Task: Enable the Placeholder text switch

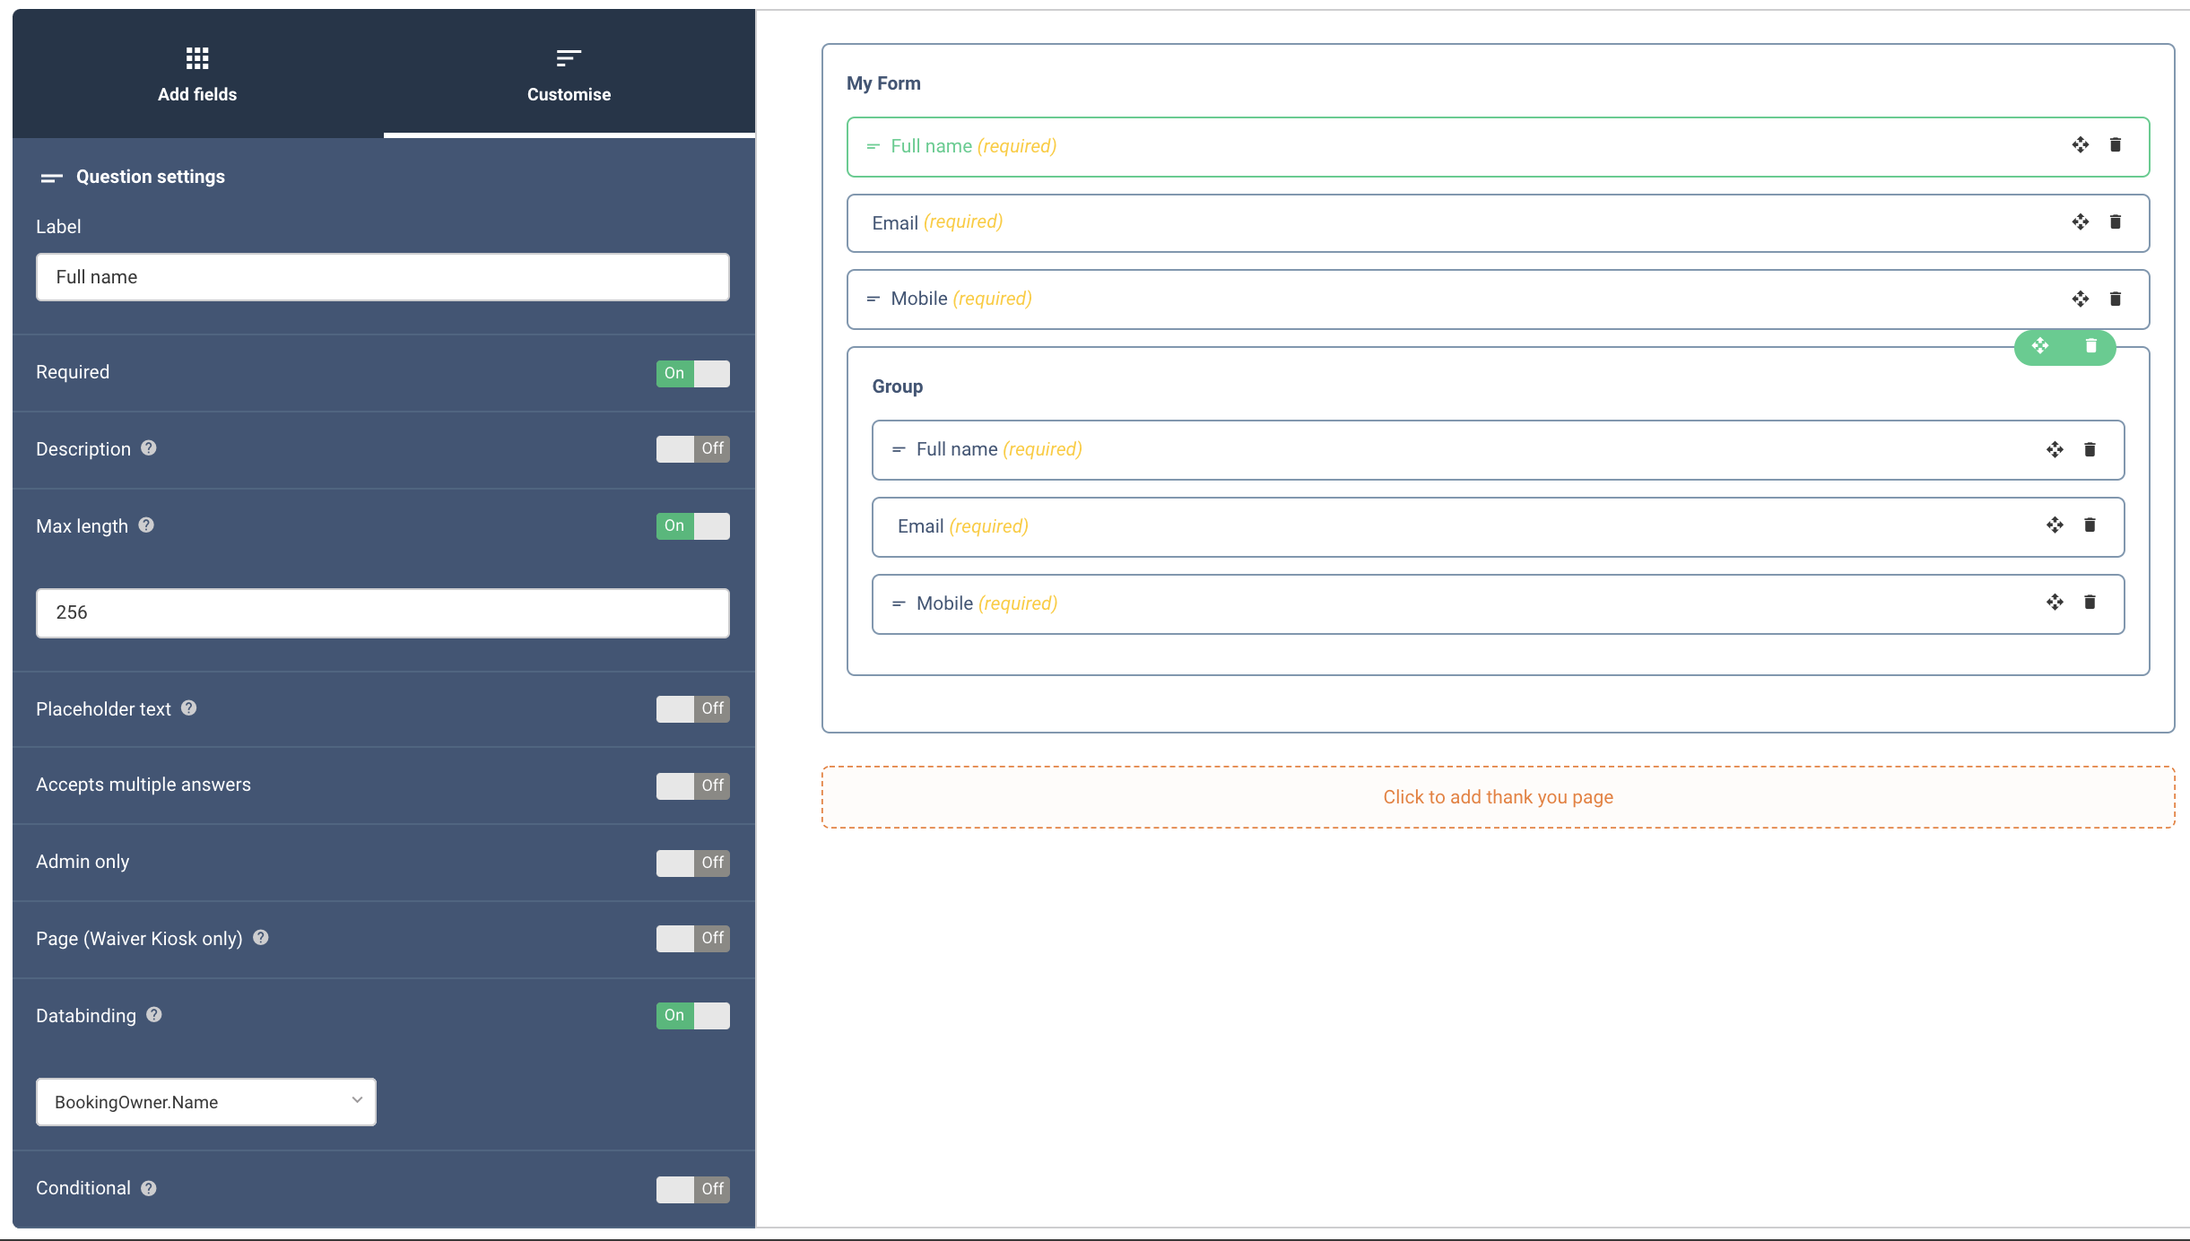Action: point(692,708)
